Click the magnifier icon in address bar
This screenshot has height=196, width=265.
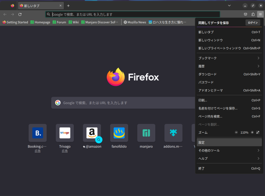click(48, 14)
